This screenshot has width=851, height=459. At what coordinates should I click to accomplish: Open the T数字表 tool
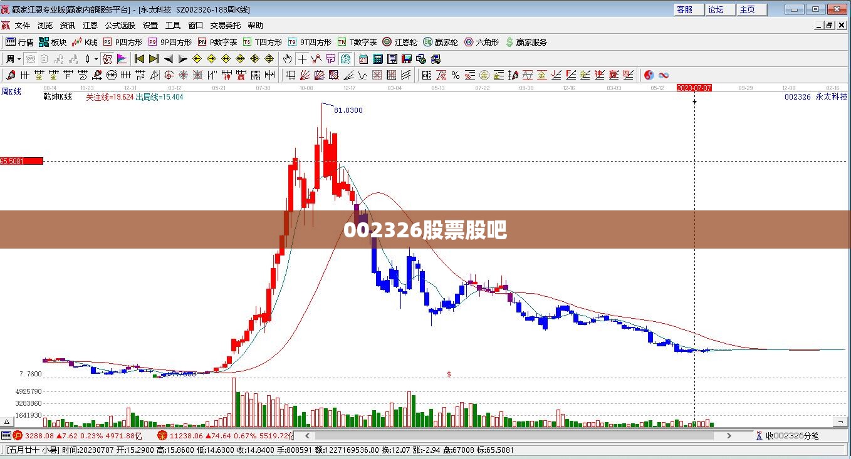point(357,42)
